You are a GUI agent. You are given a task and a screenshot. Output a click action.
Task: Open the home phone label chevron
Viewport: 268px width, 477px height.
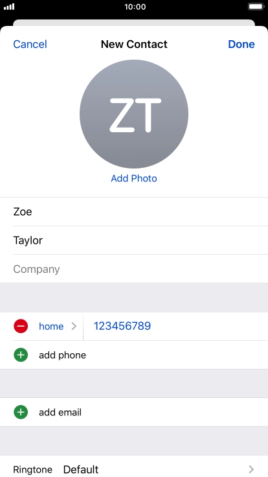(74, 327)
